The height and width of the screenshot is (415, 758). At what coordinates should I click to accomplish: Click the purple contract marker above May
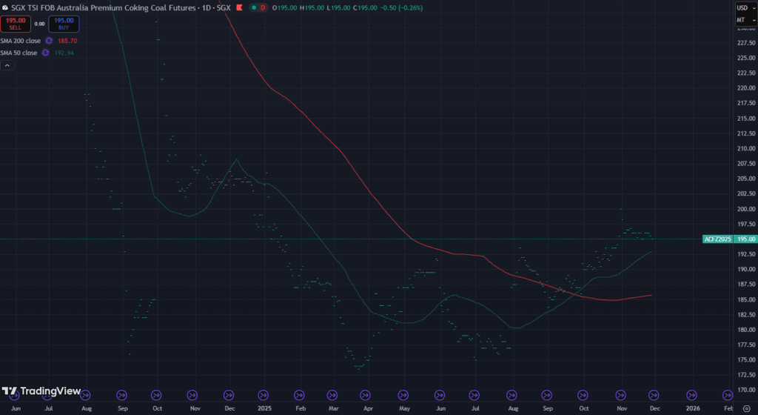404,395
